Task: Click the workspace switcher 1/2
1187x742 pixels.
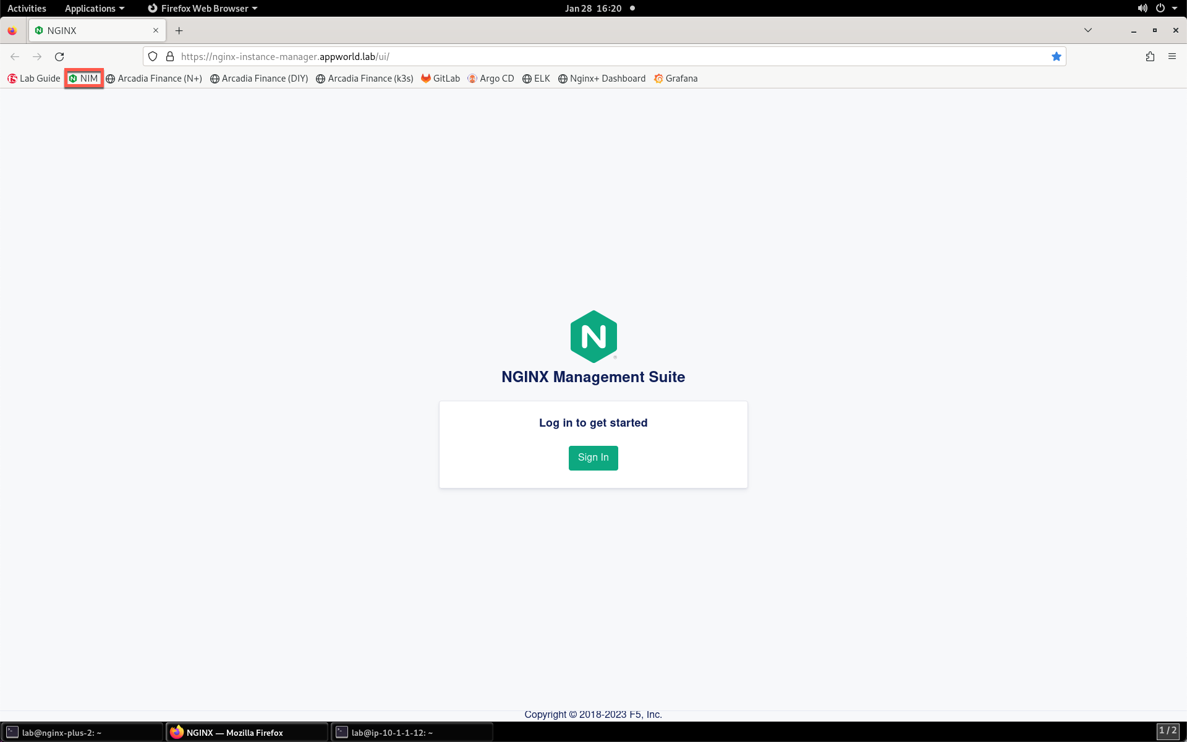Action: click(x=1167, y=731)
